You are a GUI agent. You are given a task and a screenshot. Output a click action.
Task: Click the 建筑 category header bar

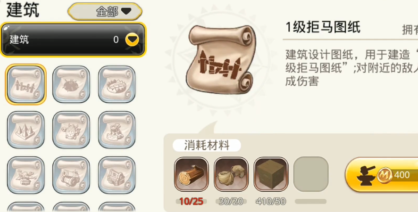pos(73,40)
